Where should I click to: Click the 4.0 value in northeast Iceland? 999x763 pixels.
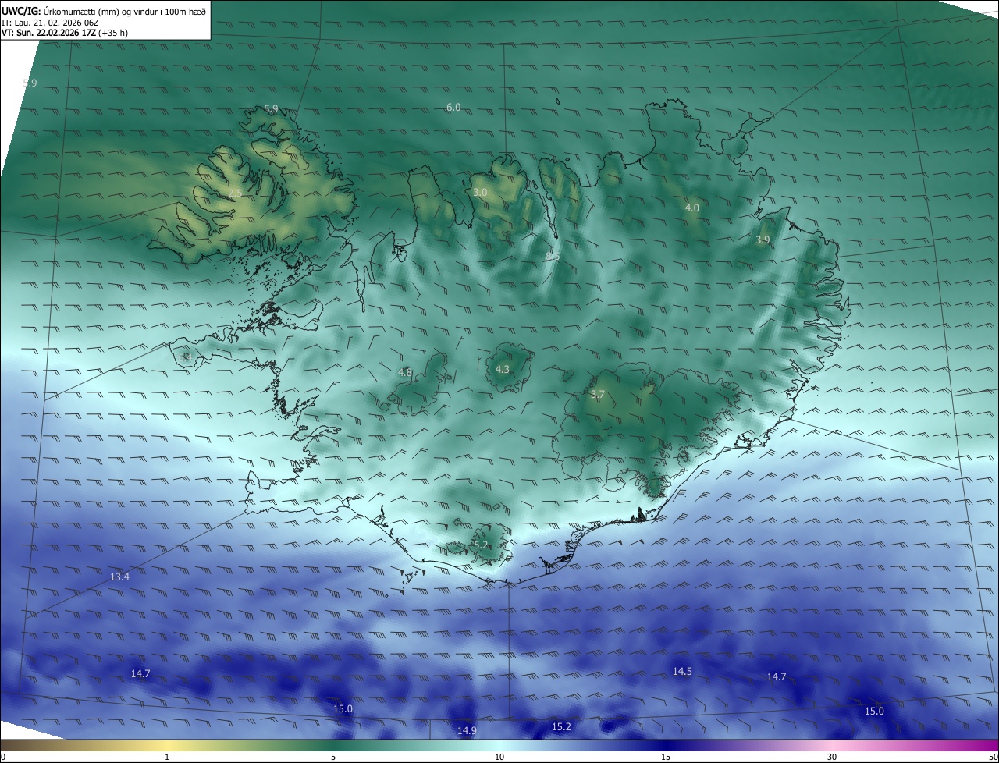click(692, 208)
